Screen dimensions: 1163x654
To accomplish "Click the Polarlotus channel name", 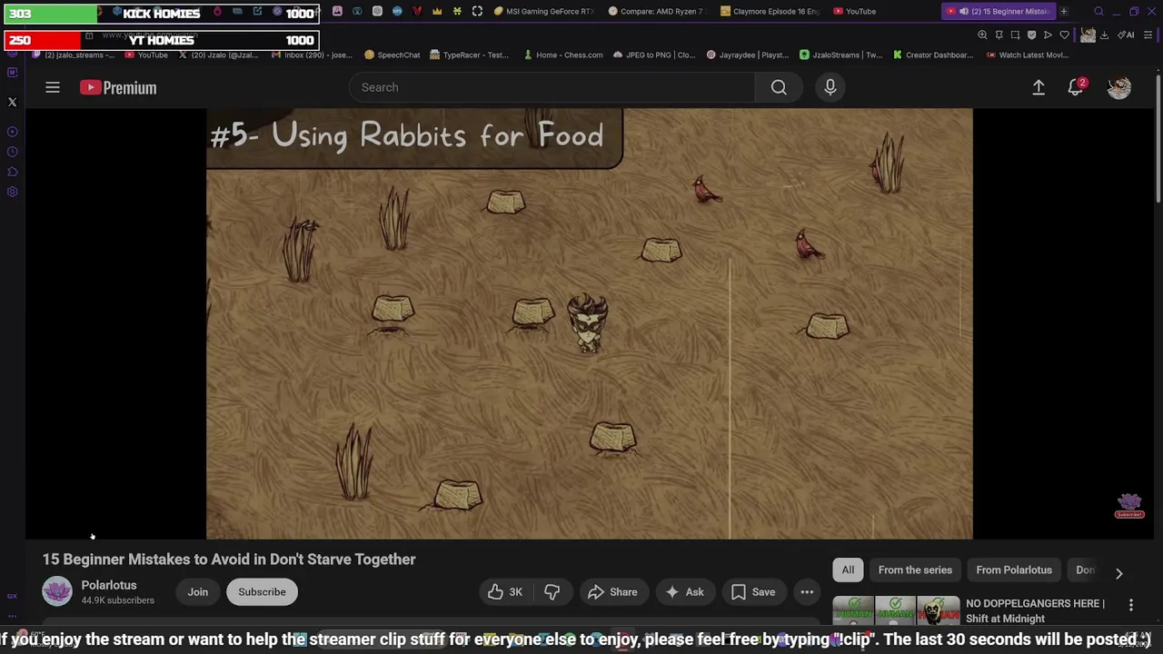I will tap(109, 585).
